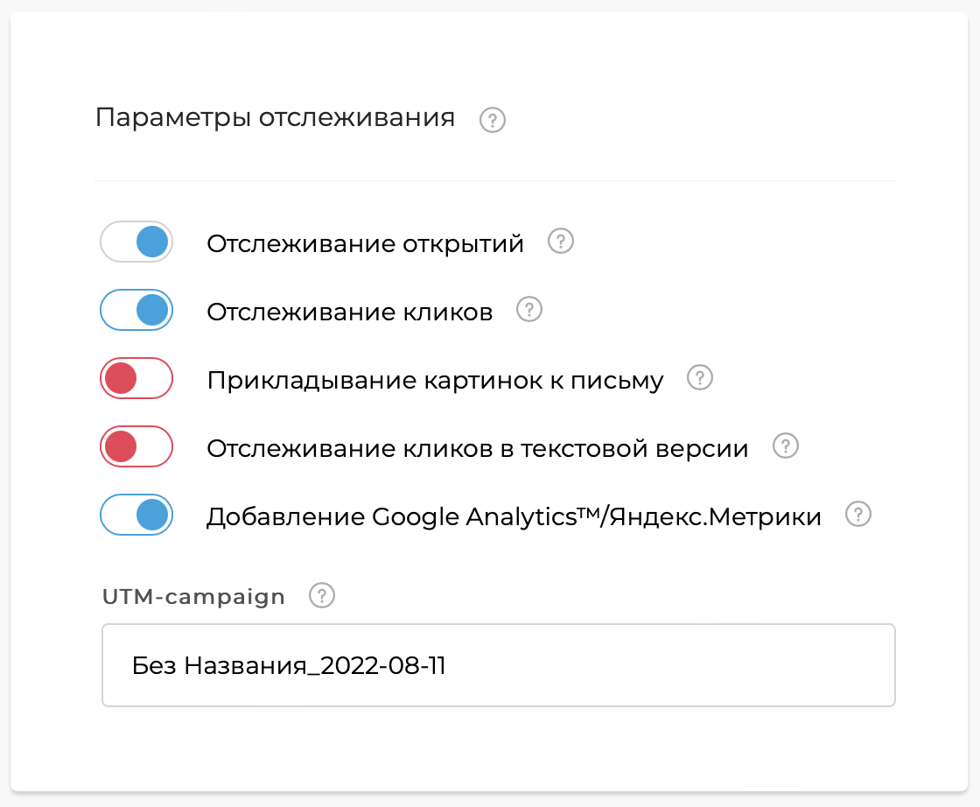Image resolution: width=980 pixels, height=807 pixels.
Task: Click the "UTM-campaign" field label
Action: (192, 595)
